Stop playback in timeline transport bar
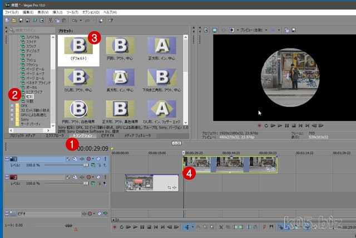 pos(149,227)
